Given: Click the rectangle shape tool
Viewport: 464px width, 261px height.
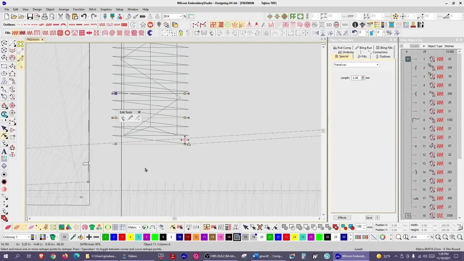Looking at the screenshot, I should pyautogui.click(x=4, y=66).
